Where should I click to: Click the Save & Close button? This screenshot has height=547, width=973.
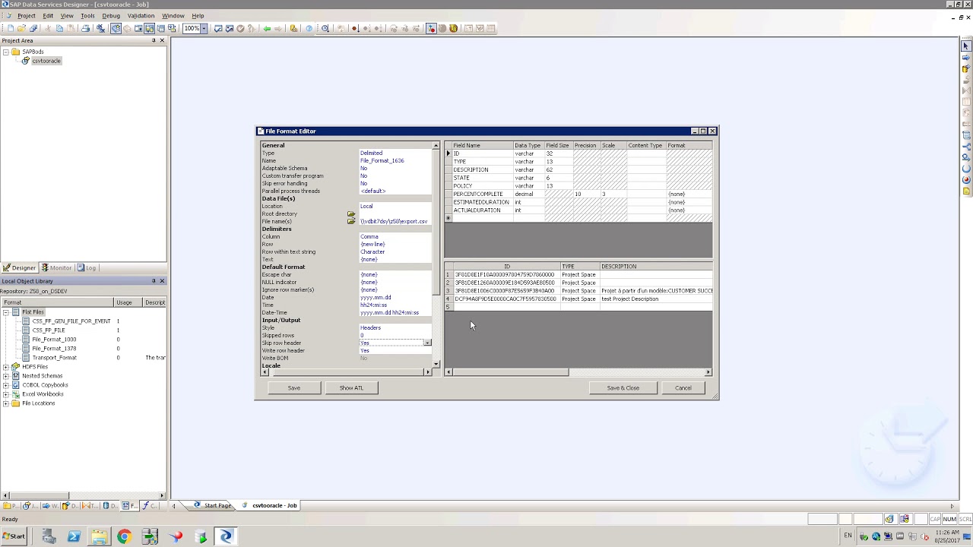click(x=623, y=387)
